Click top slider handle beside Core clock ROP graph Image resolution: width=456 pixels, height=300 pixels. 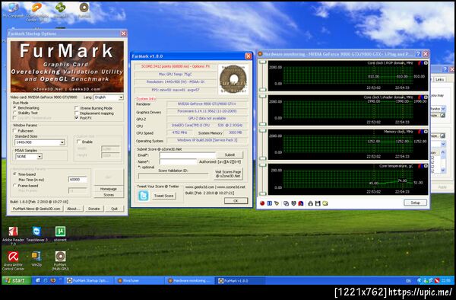[x=263, y=62]
